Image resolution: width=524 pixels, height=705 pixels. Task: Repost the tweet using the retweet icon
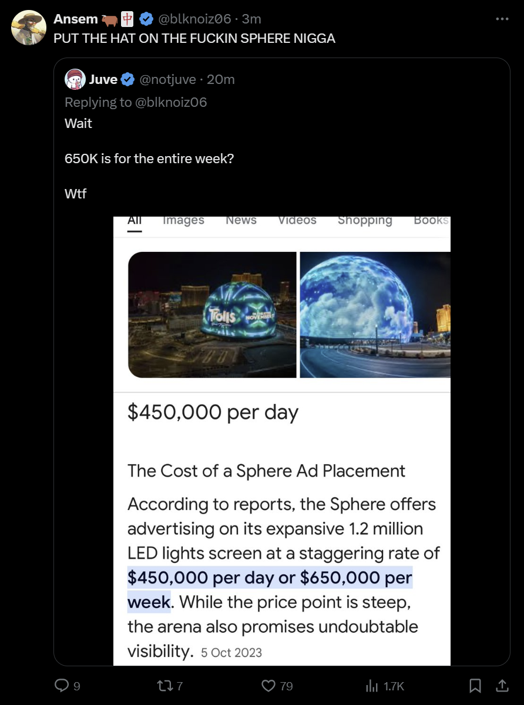point(165,685)
